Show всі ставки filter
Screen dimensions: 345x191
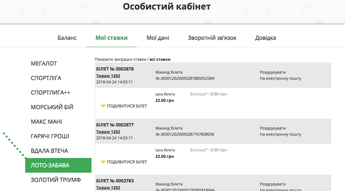[x=160, y=59]
